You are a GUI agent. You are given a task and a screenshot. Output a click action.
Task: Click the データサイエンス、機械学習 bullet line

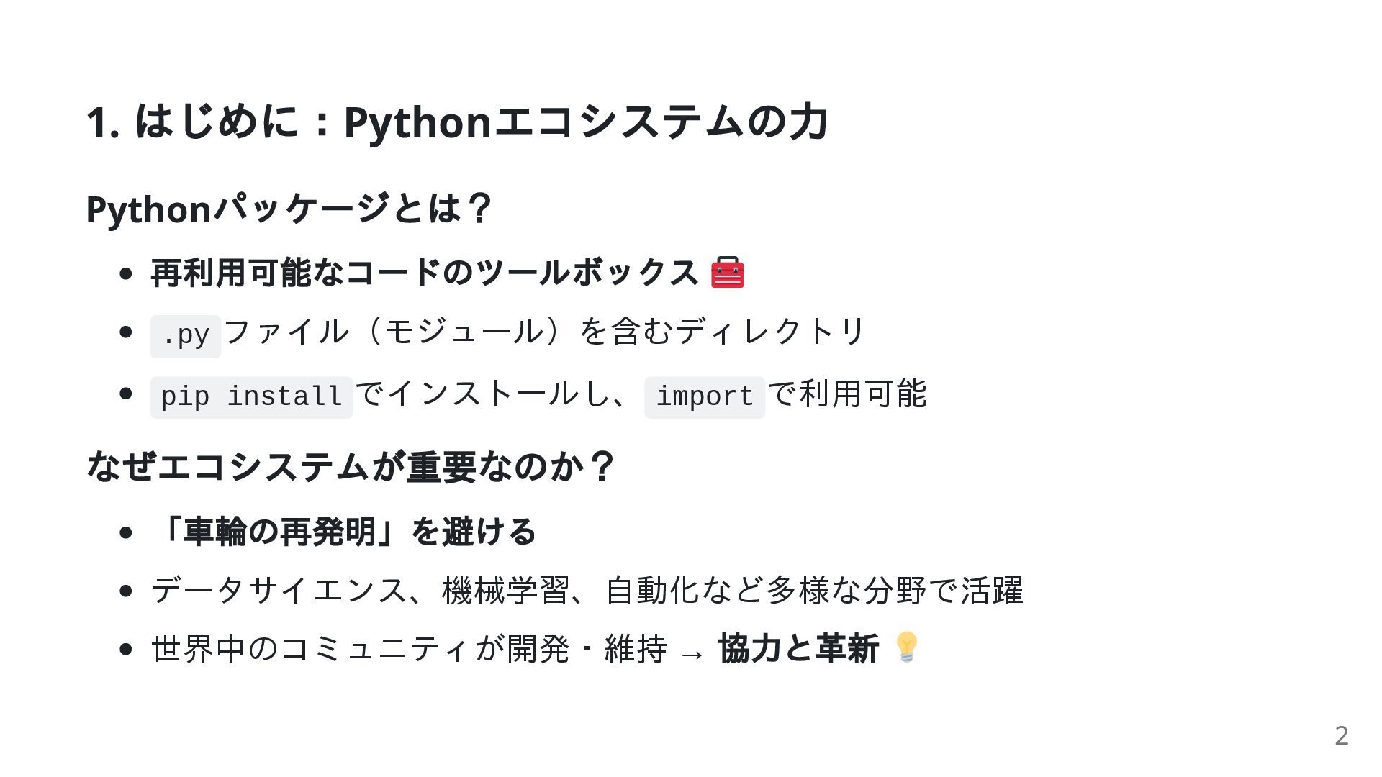587,591
